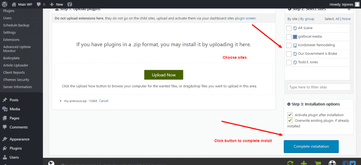Open the Posts pushpin menu item
The image size is (361, 165).
[x=5, y=100]
